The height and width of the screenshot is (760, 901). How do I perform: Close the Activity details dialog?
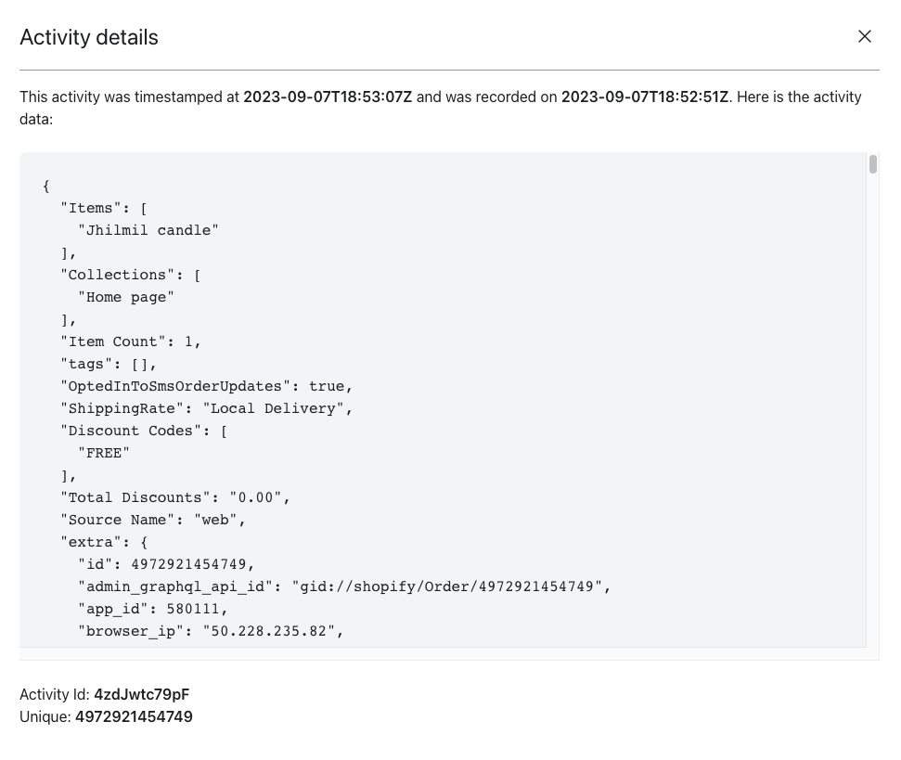click(x=865, y=36)
